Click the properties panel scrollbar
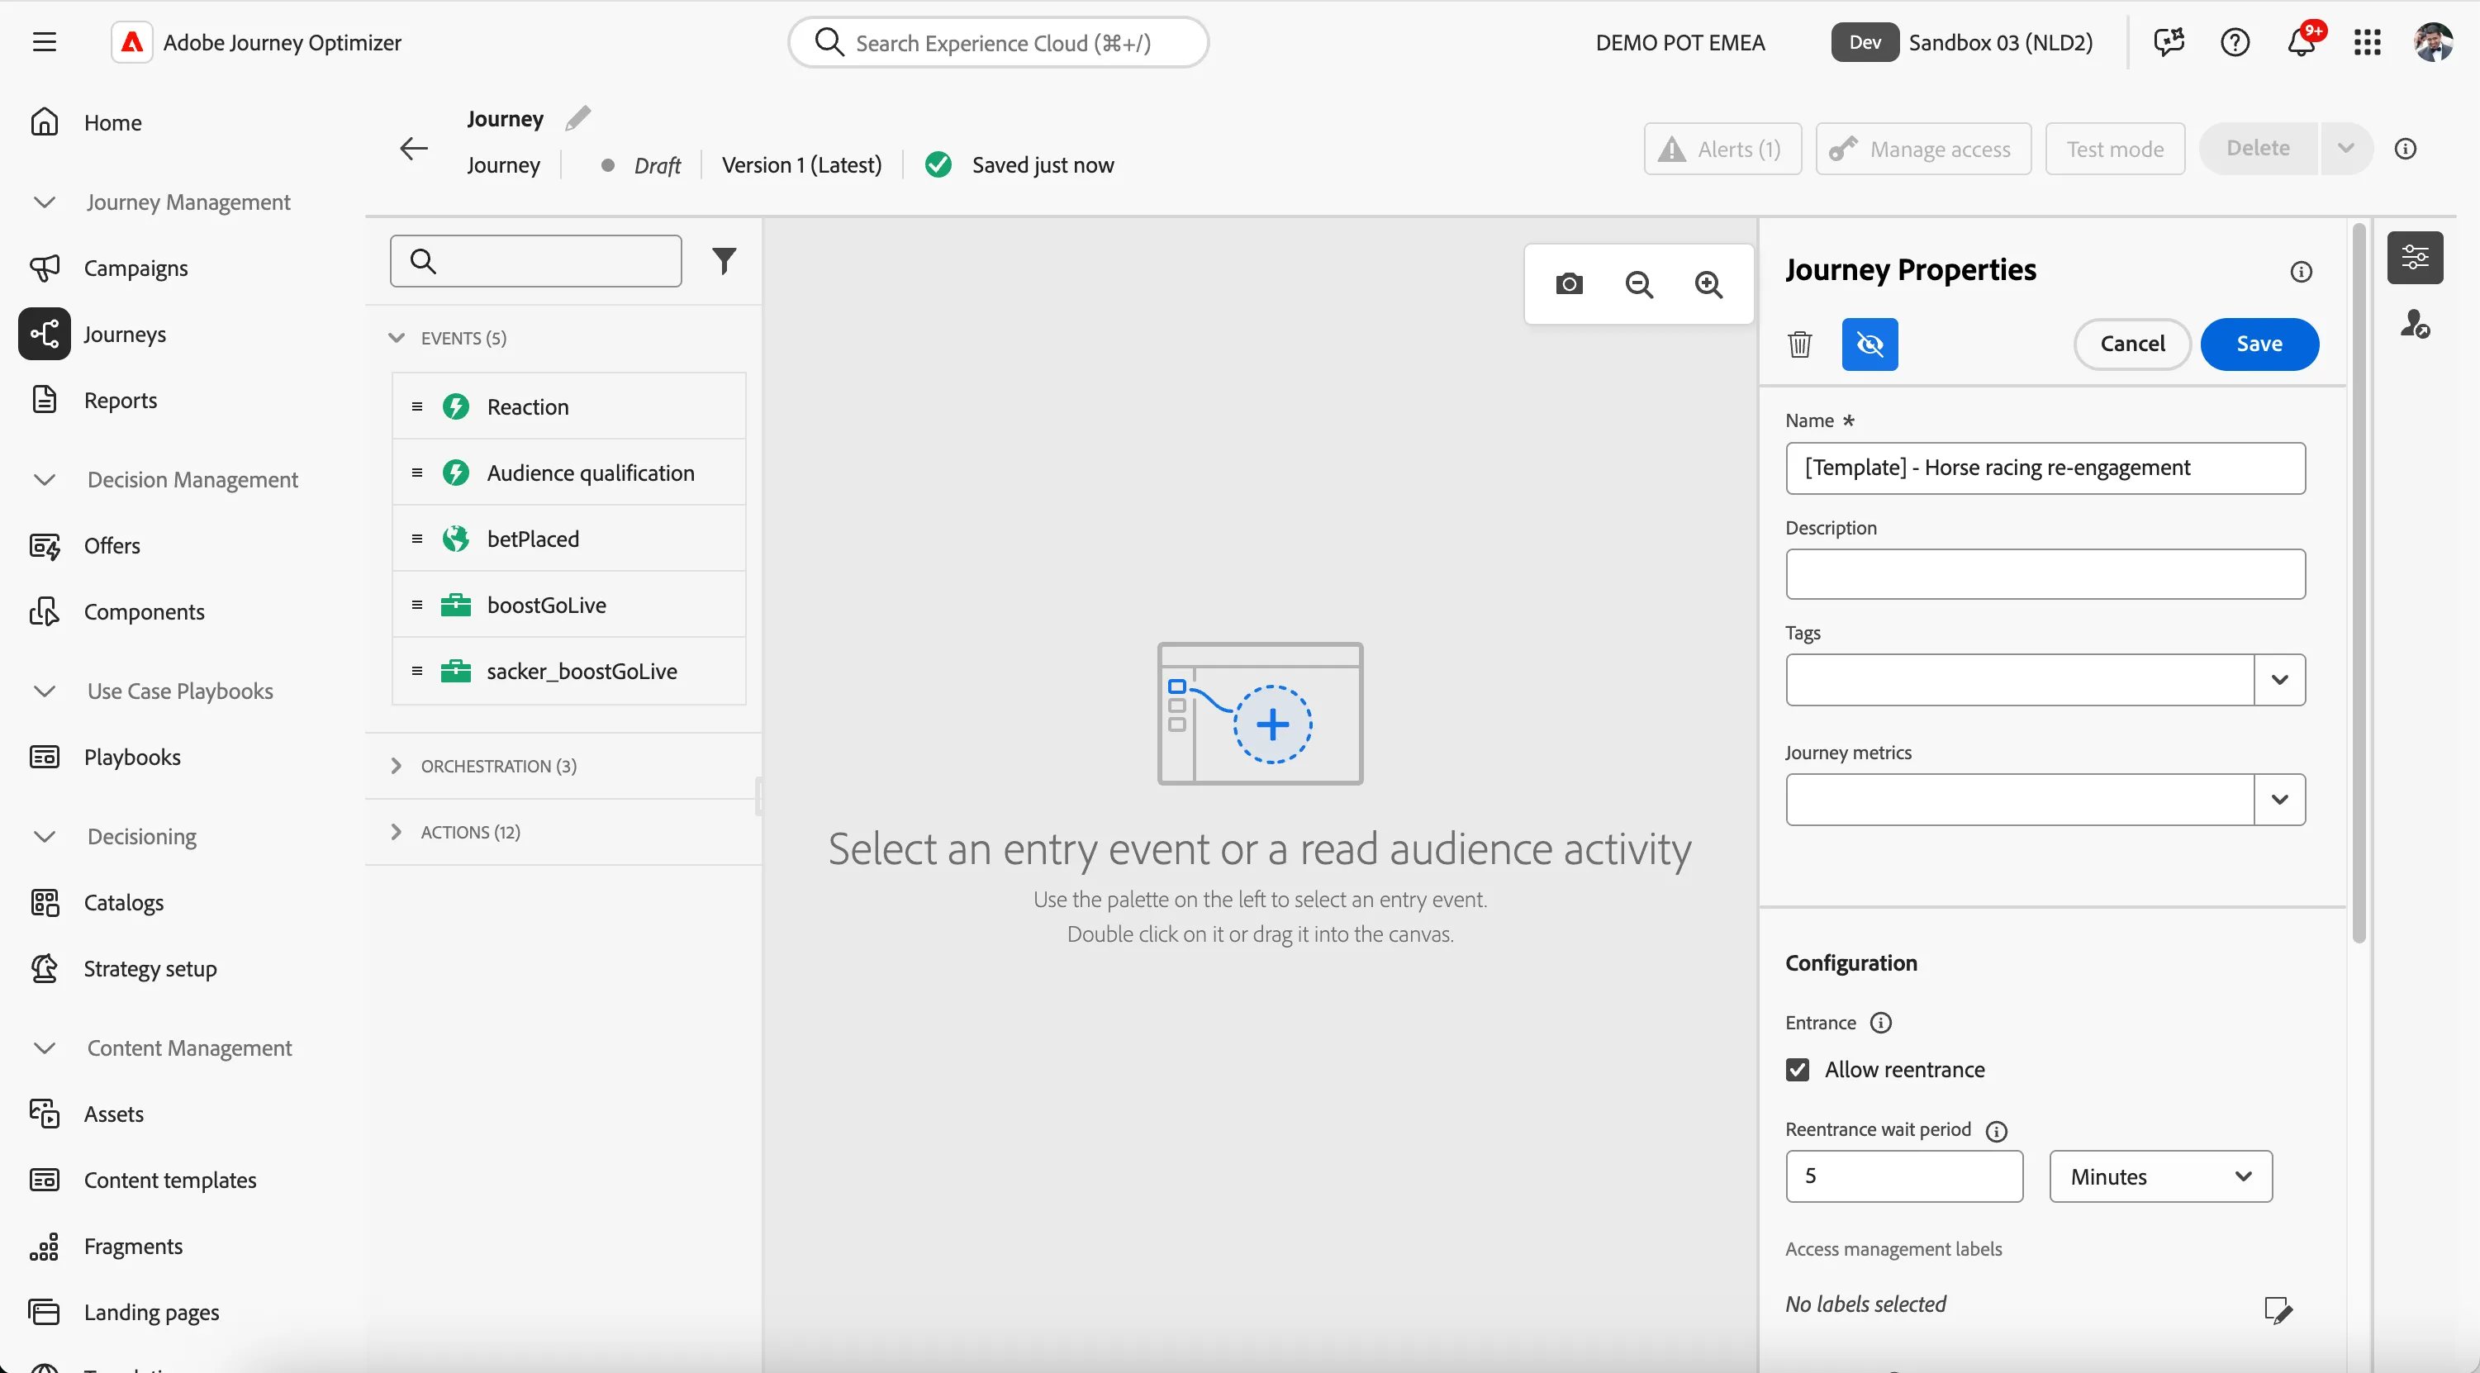This screenshot has height=1373, width=2480. (2359, 582)
